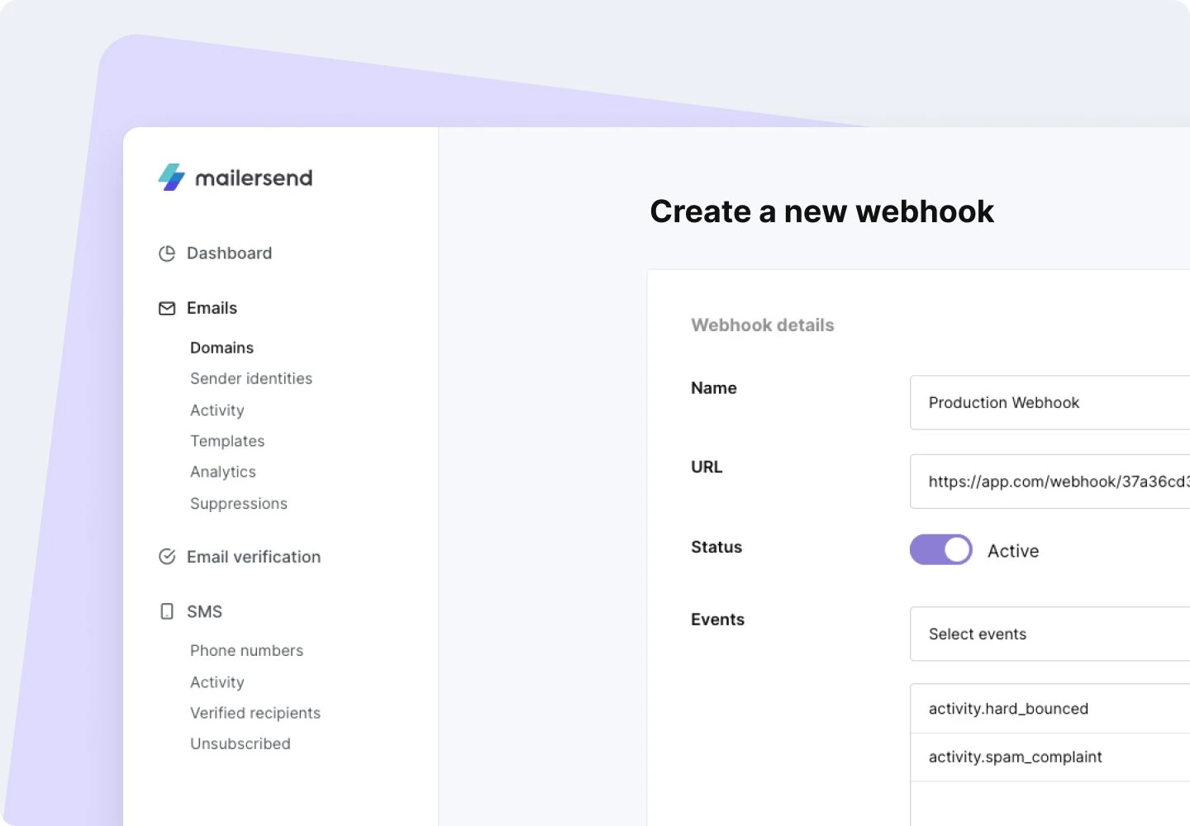Click the Webhook details heading
The height and width of the screenshot is (826, 1190).
763,325
